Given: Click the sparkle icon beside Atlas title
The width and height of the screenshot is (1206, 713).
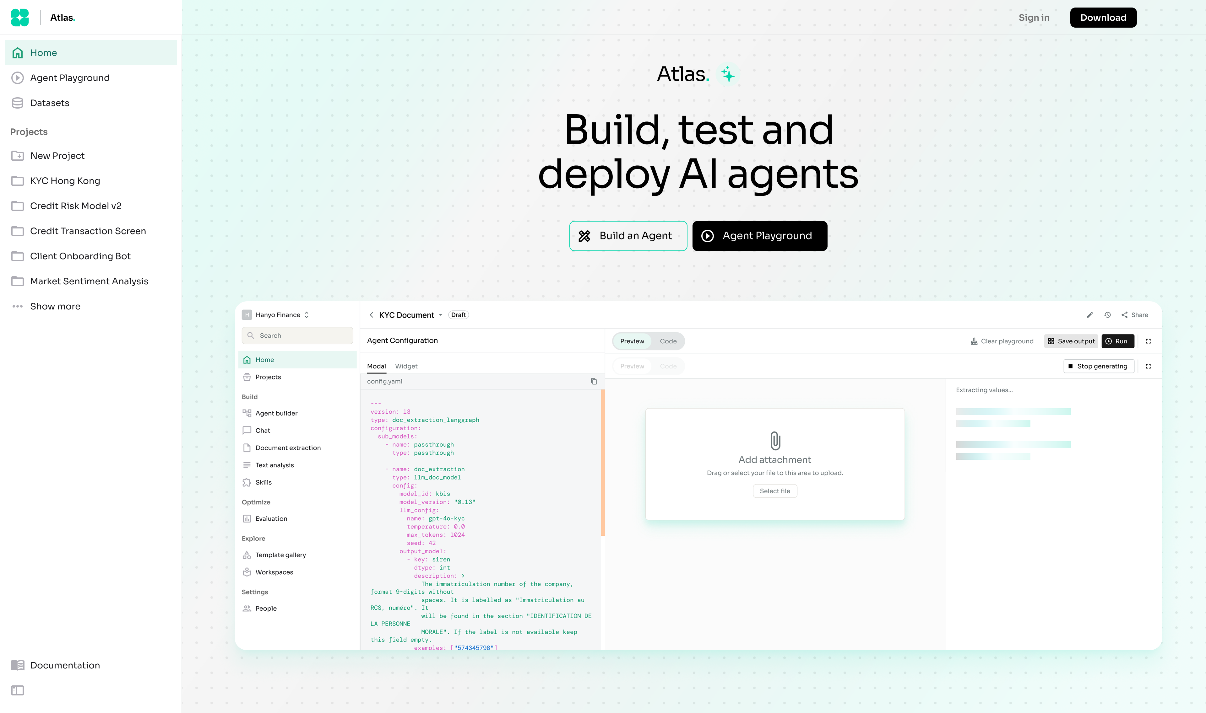Looking at the screenshot, I should (728, 74).
